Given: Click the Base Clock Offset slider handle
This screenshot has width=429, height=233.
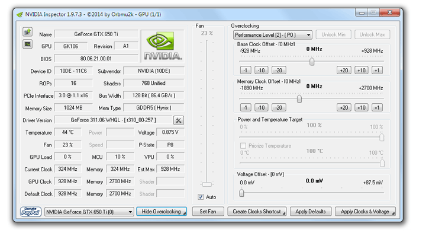Looking at the screenshot, I should (x=312, y=62).
